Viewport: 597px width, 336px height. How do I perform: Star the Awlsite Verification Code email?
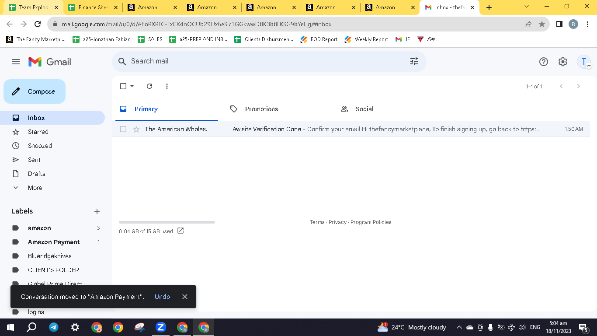tap(136, 129)
